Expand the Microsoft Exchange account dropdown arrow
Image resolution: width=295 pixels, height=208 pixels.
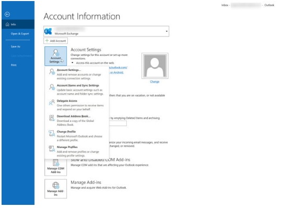167,31
